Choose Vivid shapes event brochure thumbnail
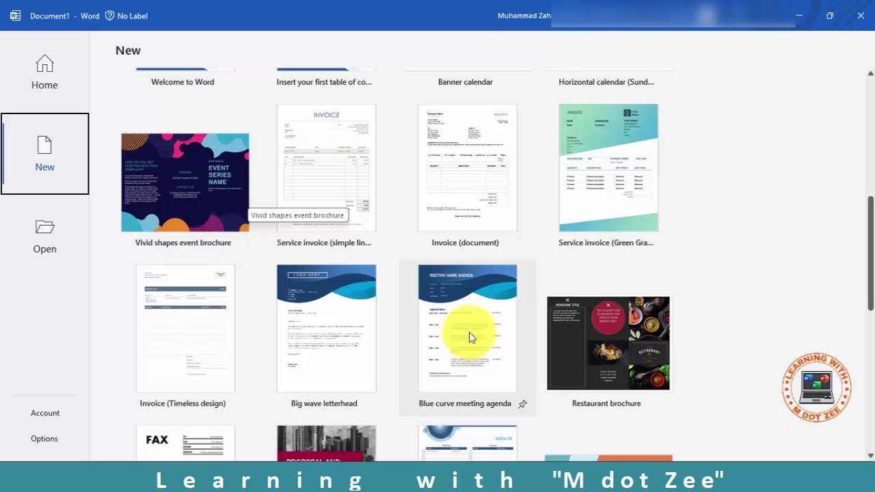Viewport: 875px width, 492px height. pos(185,182)
